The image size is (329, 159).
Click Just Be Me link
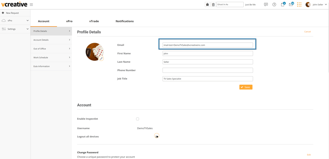pos(250,5)
